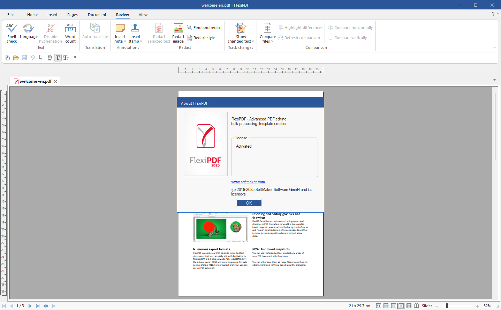Switch to the Pages ribbon tab
Viewport: 501px width, 310px height.
click(x=73, y=15)
